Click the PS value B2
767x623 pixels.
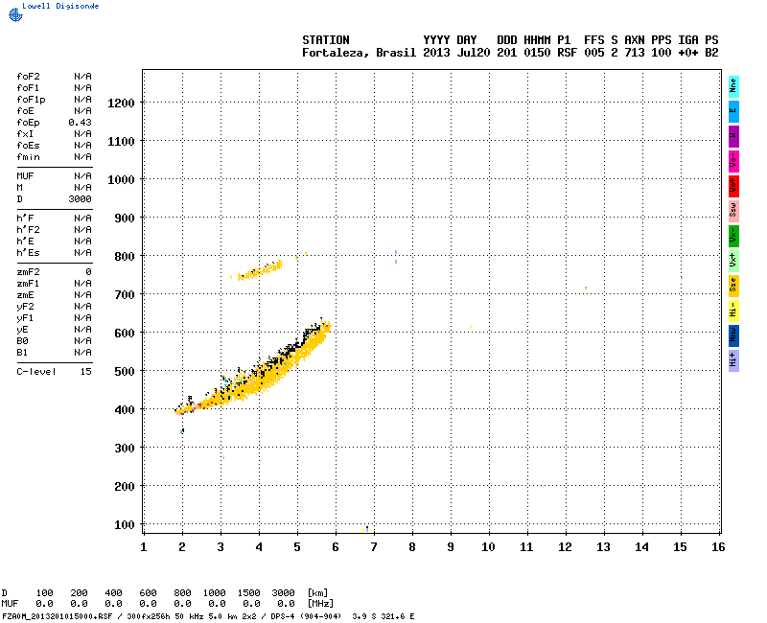tap(711, 53)
